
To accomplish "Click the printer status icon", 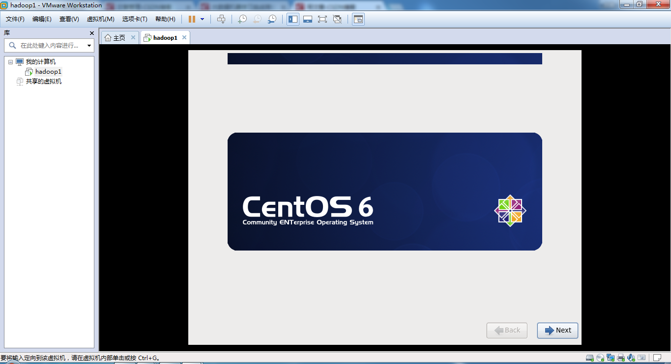I will (621, 358).
